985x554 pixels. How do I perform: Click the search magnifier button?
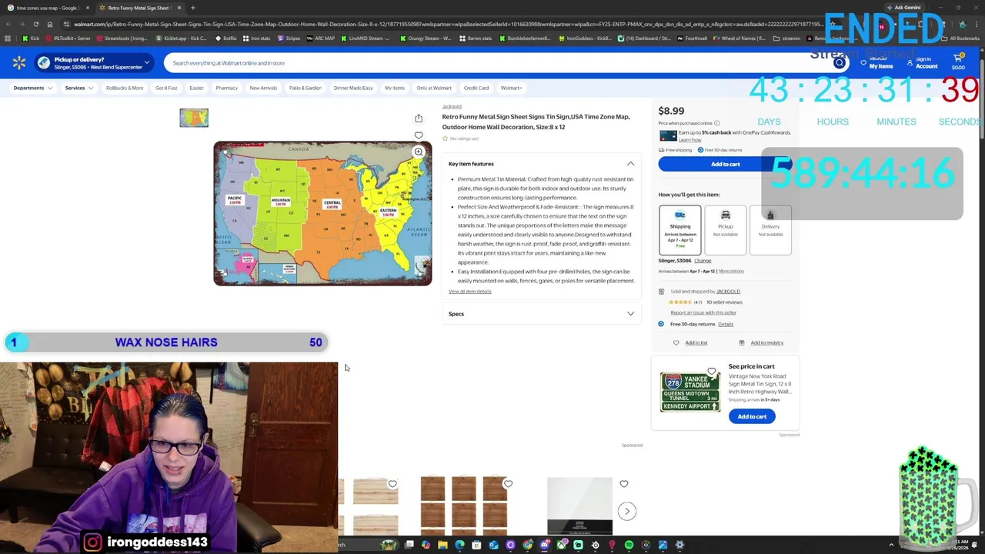[x=839, y=63]
